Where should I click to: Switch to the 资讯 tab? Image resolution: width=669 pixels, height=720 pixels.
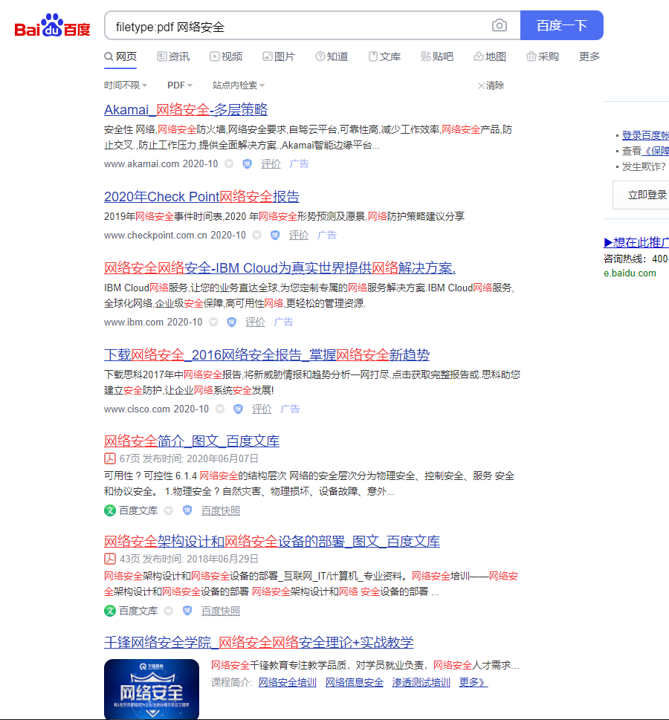[173, 56]
